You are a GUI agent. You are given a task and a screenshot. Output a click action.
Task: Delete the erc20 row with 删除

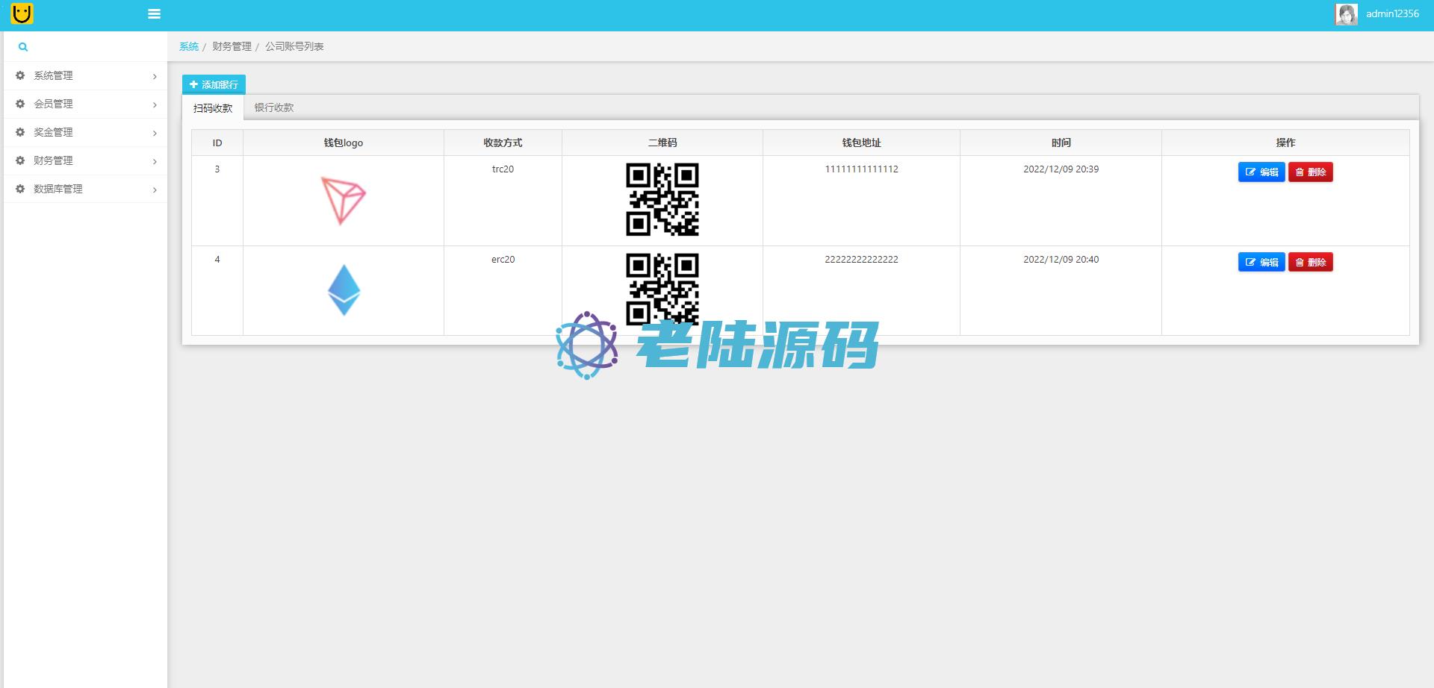(1310, 263)
